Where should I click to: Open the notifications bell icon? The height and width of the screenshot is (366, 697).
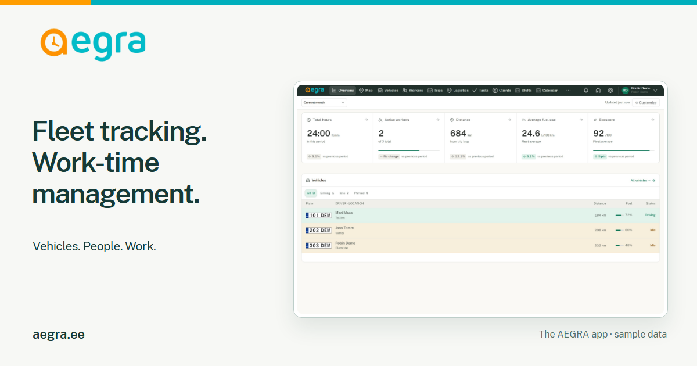(x=586, y=91)
